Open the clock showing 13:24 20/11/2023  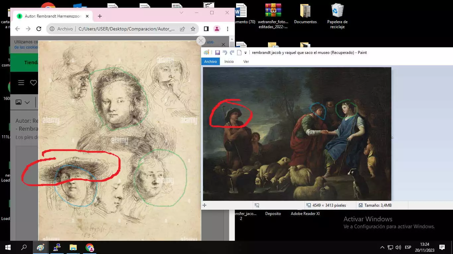(x=424, y=247)
